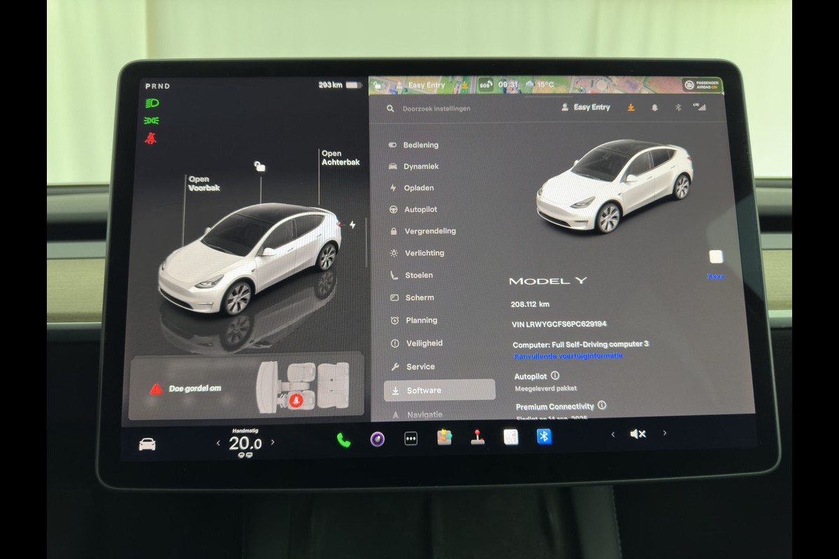Focus the Doorzoek instellingen search field
This screenshot has height=559, width=839.
click(x=436, y=108)
